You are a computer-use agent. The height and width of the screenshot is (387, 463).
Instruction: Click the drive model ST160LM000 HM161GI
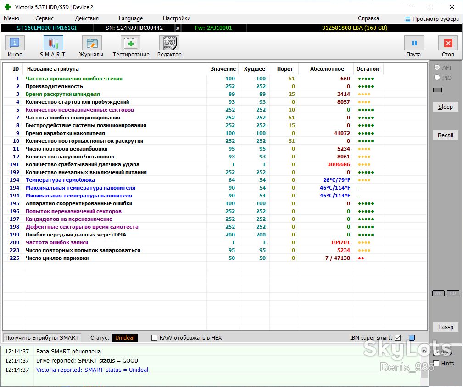tap(47, 28)
